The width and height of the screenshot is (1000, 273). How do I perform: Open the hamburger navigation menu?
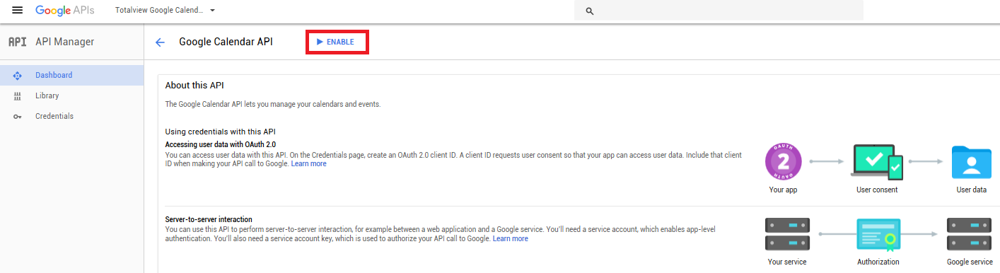tap(18, 10)
